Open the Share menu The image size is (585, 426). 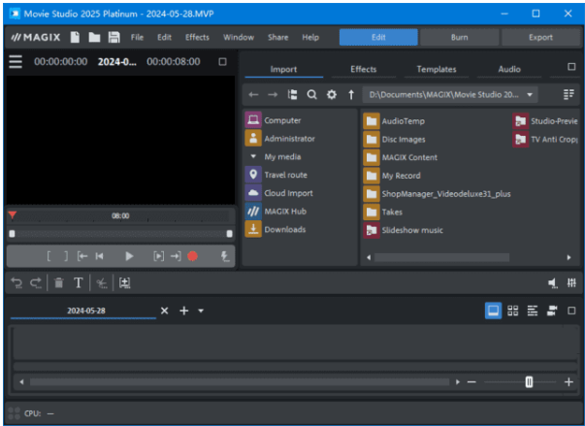click(x=278, y=37)
